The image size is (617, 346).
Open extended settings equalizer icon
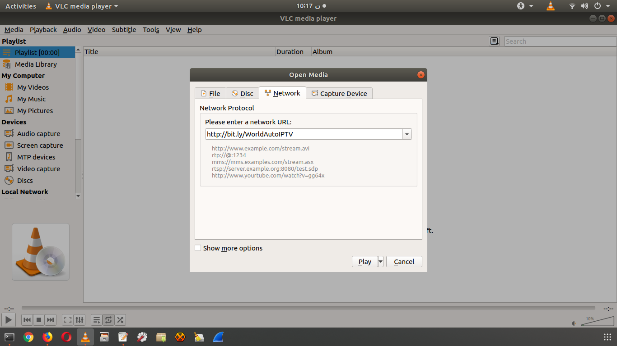[x=79, y=320]
